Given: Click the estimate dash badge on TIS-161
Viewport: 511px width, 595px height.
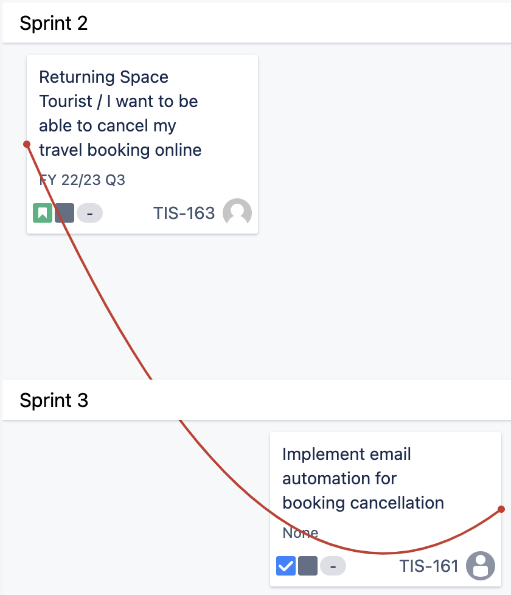Looking at the screenshot, I should click(333, 566).
